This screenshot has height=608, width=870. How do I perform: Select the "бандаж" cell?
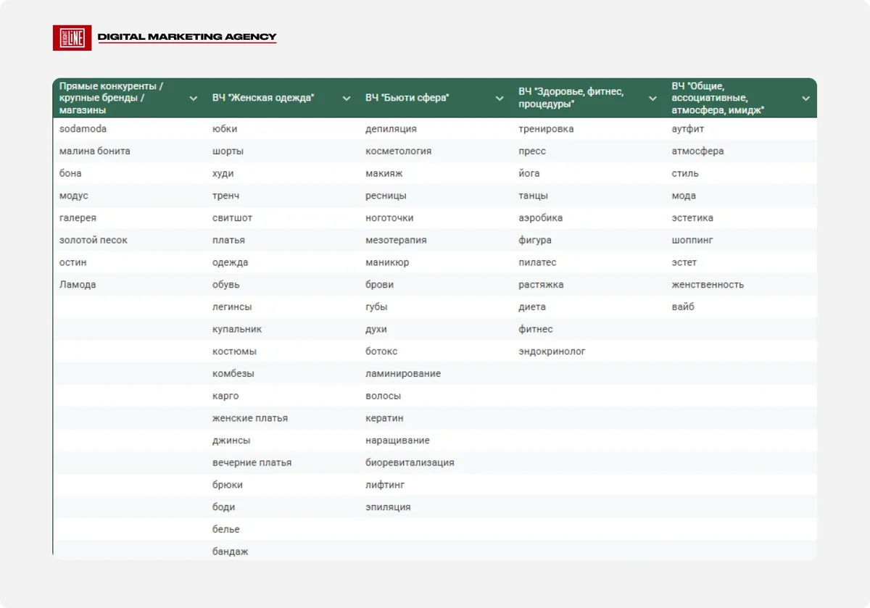281,551
